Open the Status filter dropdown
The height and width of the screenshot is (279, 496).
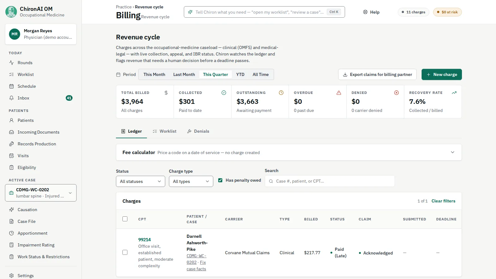tap(140, 181)
